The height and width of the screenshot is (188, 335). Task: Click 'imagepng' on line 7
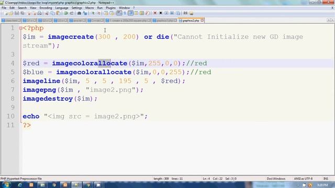pos(39,90)
